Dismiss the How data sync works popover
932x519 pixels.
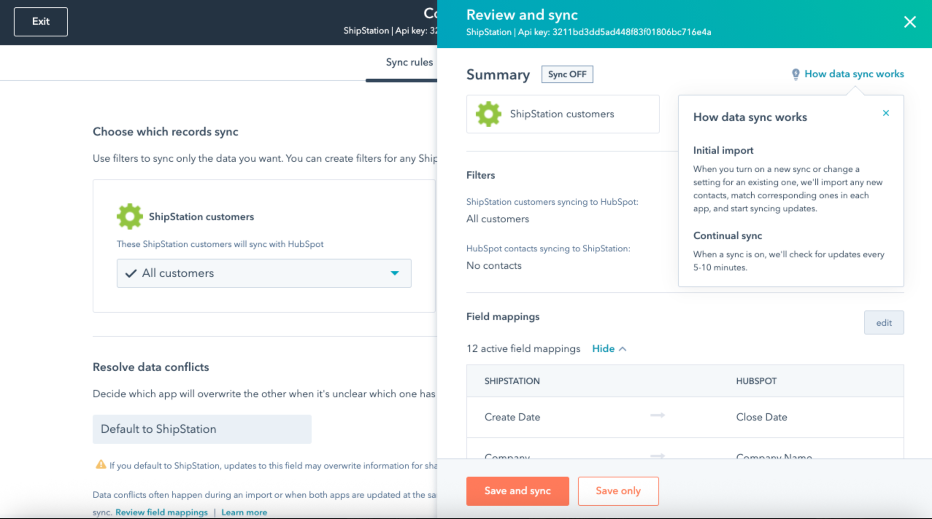click(x=886, y=113)
